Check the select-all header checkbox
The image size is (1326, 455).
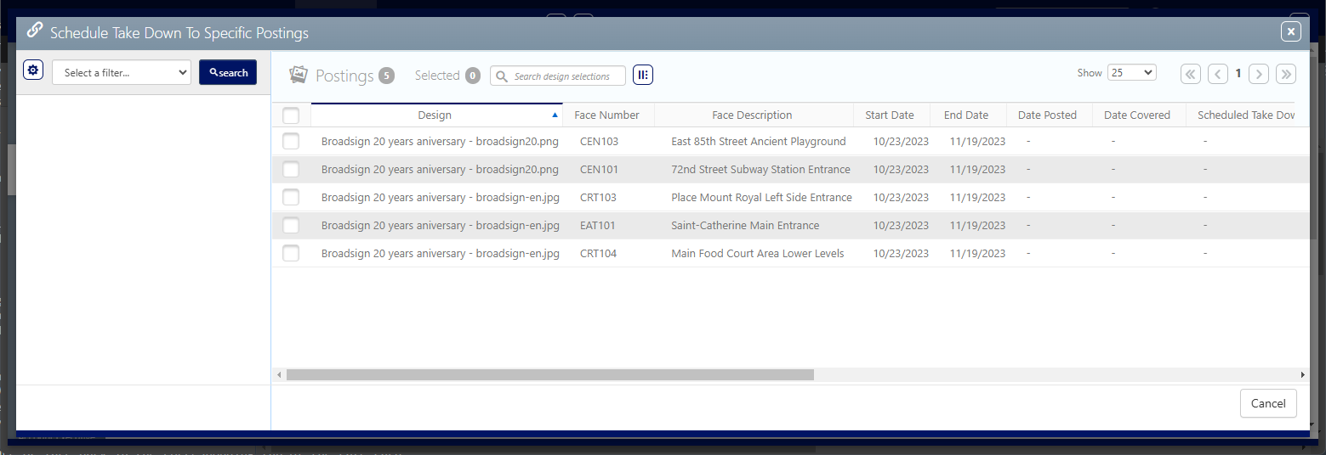pos(291,115)
